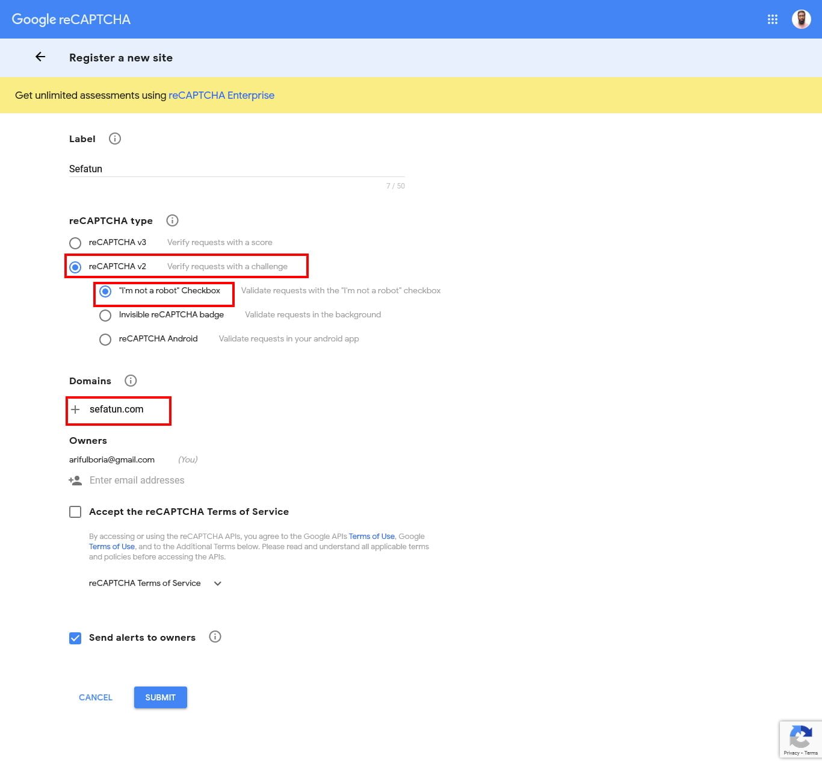
Task: Click "Validate requests in the background" text
Action: 313,314
